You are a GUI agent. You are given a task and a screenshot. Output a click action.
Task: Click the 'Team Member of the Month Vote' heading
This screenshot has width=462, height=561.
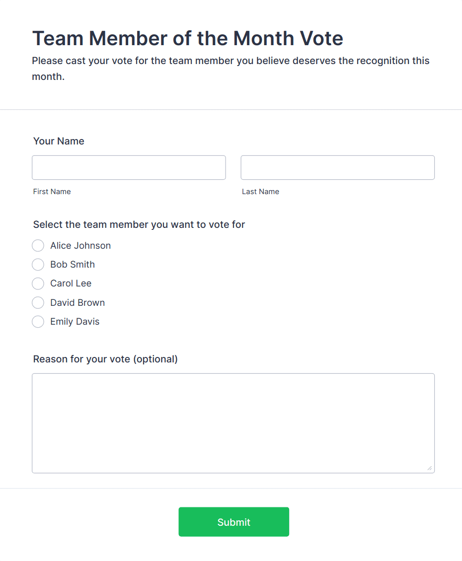(x=188, y=38)
